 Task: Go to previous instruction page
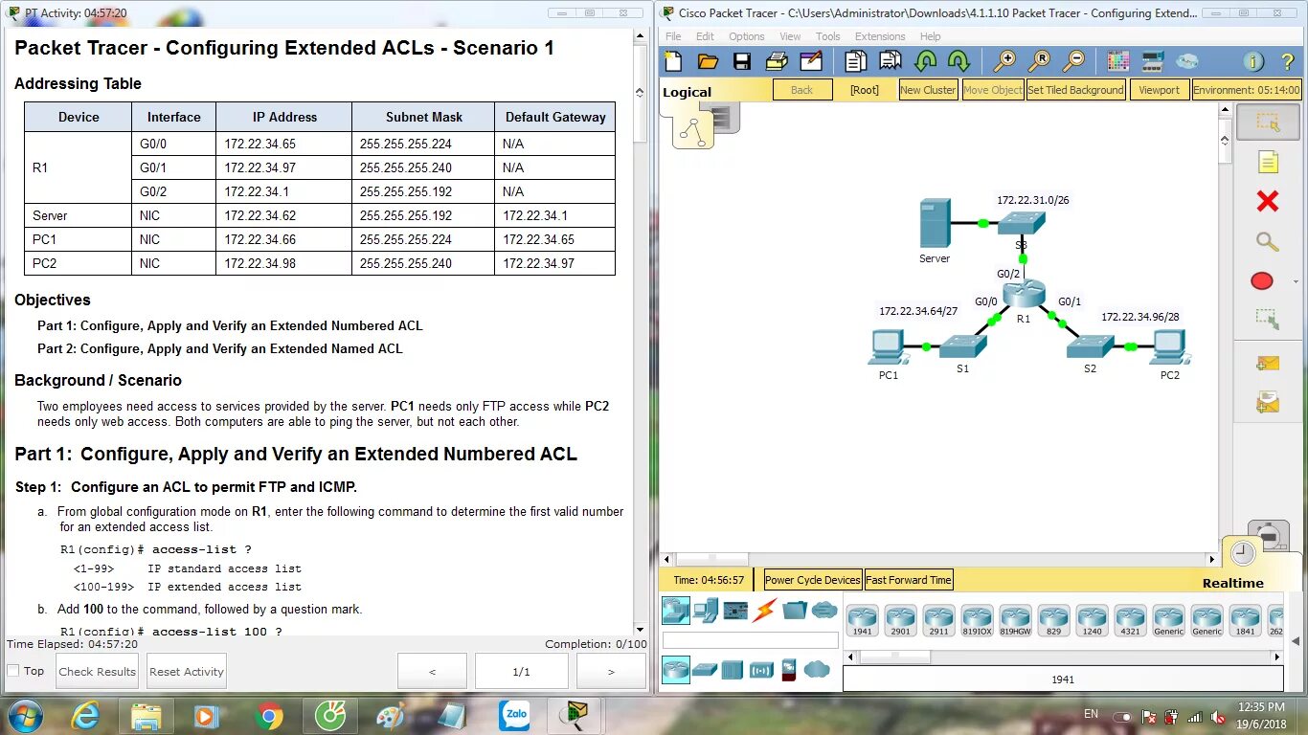432,672
